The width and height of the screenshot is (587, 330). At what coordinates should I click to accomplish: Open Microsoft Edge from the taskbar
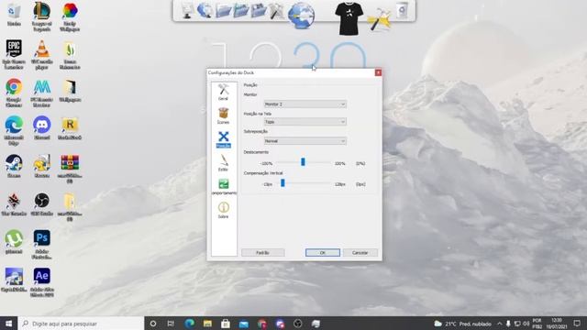pos(189,324)
